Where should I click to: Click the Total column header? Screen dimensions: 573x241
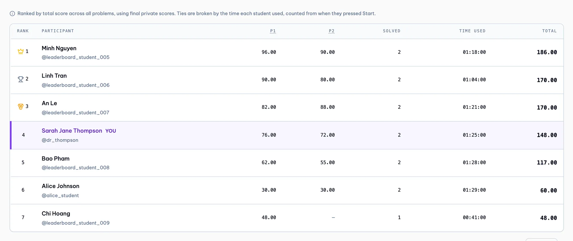[x=549, y=31]
